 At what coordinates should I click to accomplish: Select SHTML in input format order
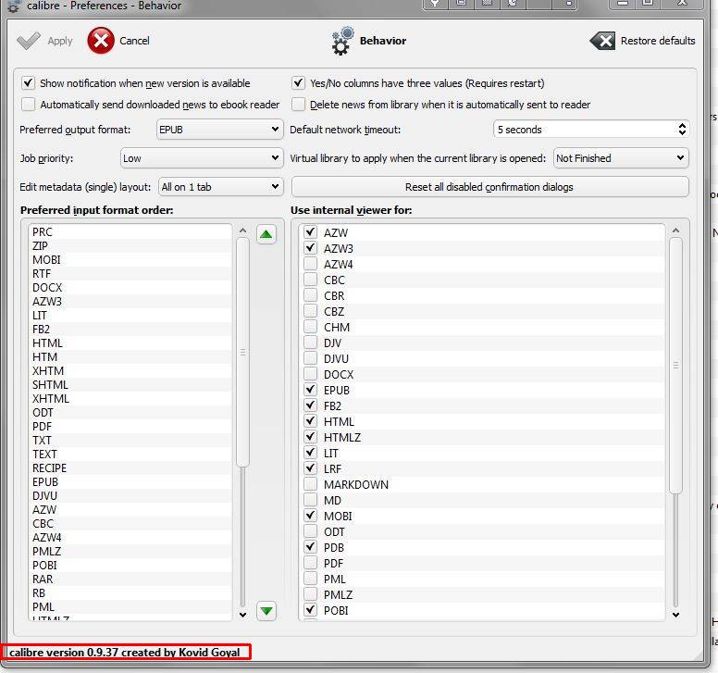[x=130, y=384]
